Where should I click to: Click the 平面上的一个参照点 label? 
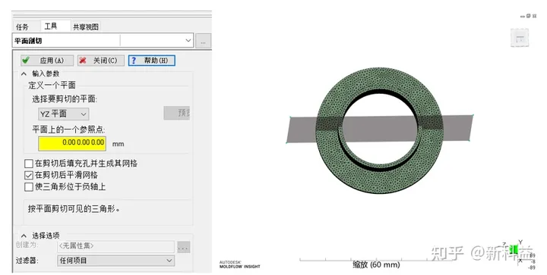(68, 130)
